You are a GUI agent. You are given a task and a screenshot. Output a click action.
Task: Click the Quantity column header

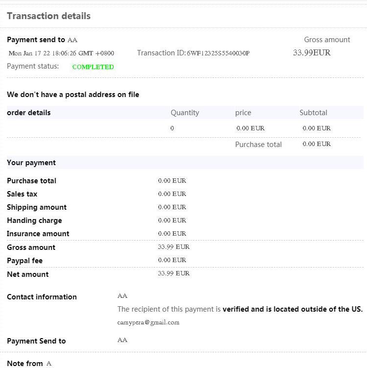[x=185, y=113]
